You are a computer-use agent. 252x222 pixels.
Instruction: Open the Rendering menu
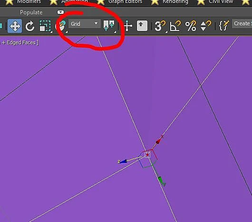click(175, 1)
